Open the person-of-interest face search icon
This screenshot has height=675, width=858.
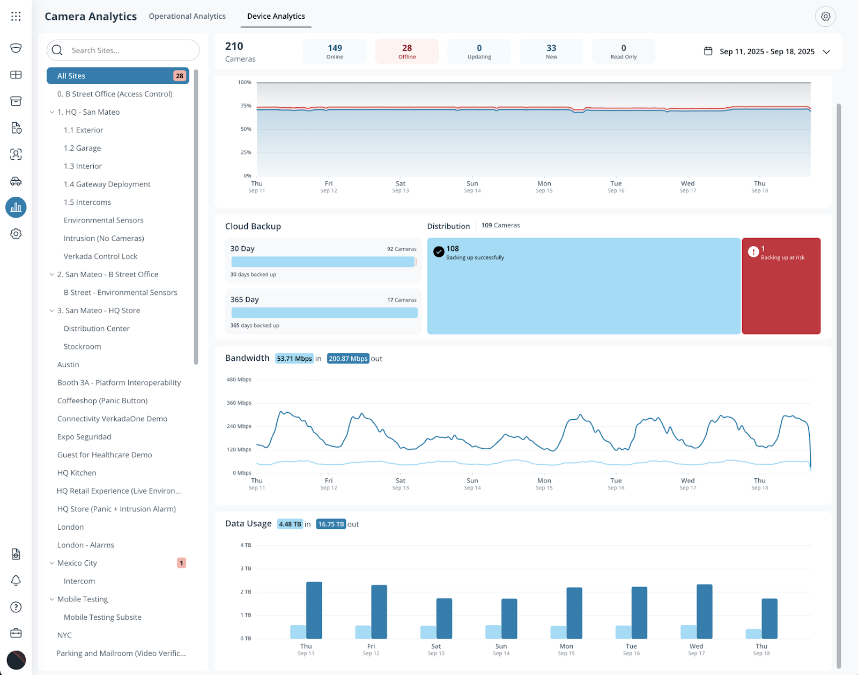pyautogui.click(x=16, y=154)
